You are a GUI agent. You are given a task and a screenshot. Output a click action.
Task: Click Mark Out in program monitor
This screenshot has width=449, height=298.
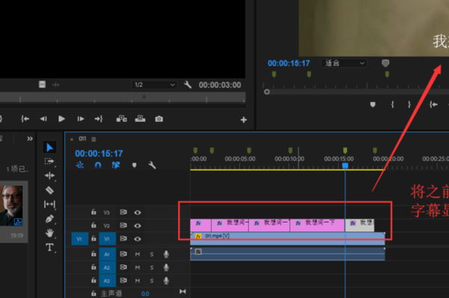409,105
